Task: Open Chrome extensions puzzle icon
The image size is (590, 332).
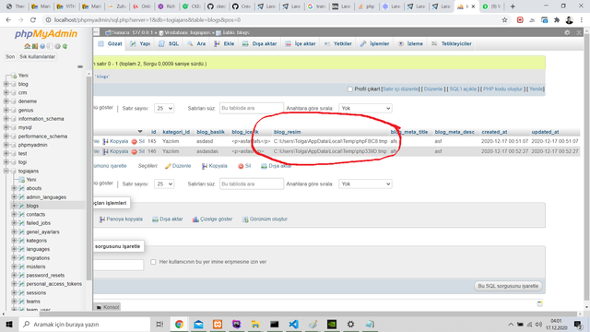Action: click(557, 20)
